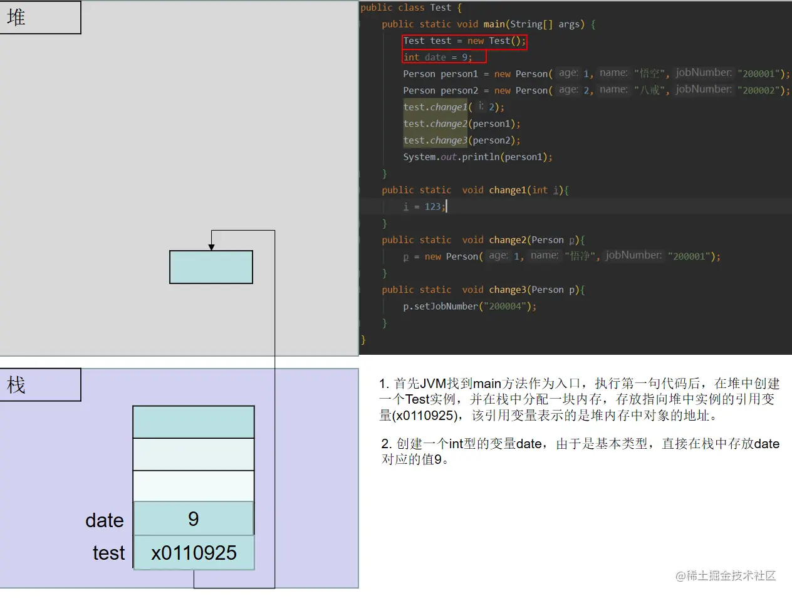Click the date label beside the stack
Image resolution: width=792 pixels, height=598 pixels.
coord(104,520)
